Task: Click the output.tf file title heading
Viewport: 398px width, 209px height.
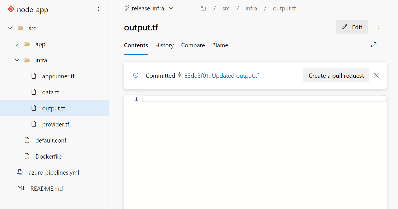Action: pyautogui.click(x=141, y=28)
